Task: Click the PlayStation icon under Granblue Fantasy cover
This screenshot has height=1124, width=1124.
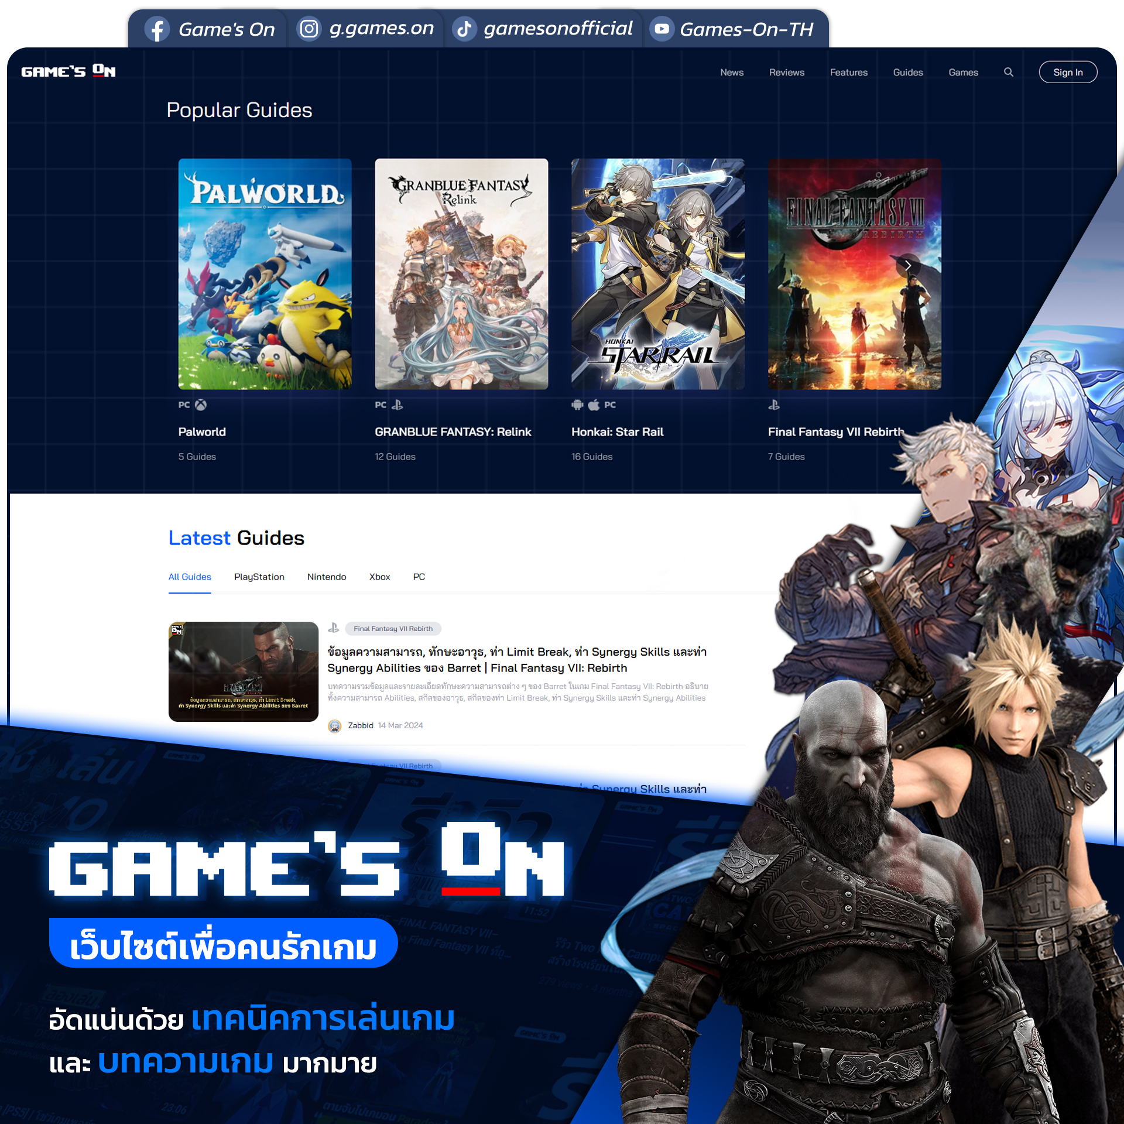Action: (397, 405)
